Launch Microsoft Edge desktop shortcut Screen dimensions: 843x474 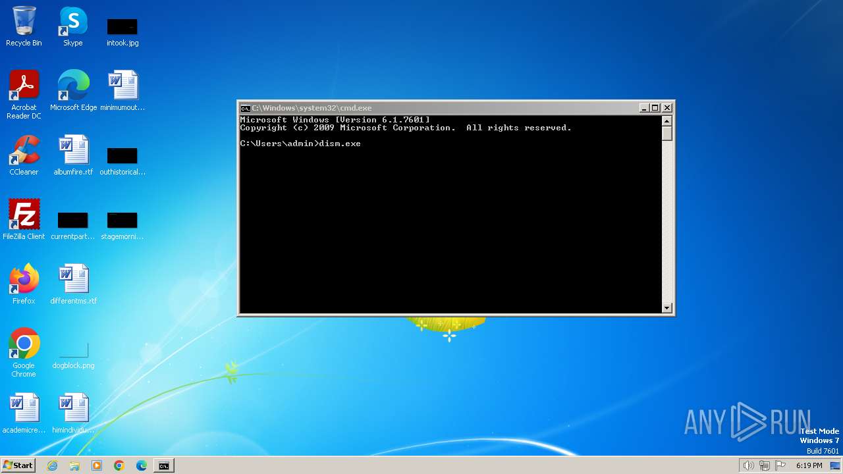point(73,91)
